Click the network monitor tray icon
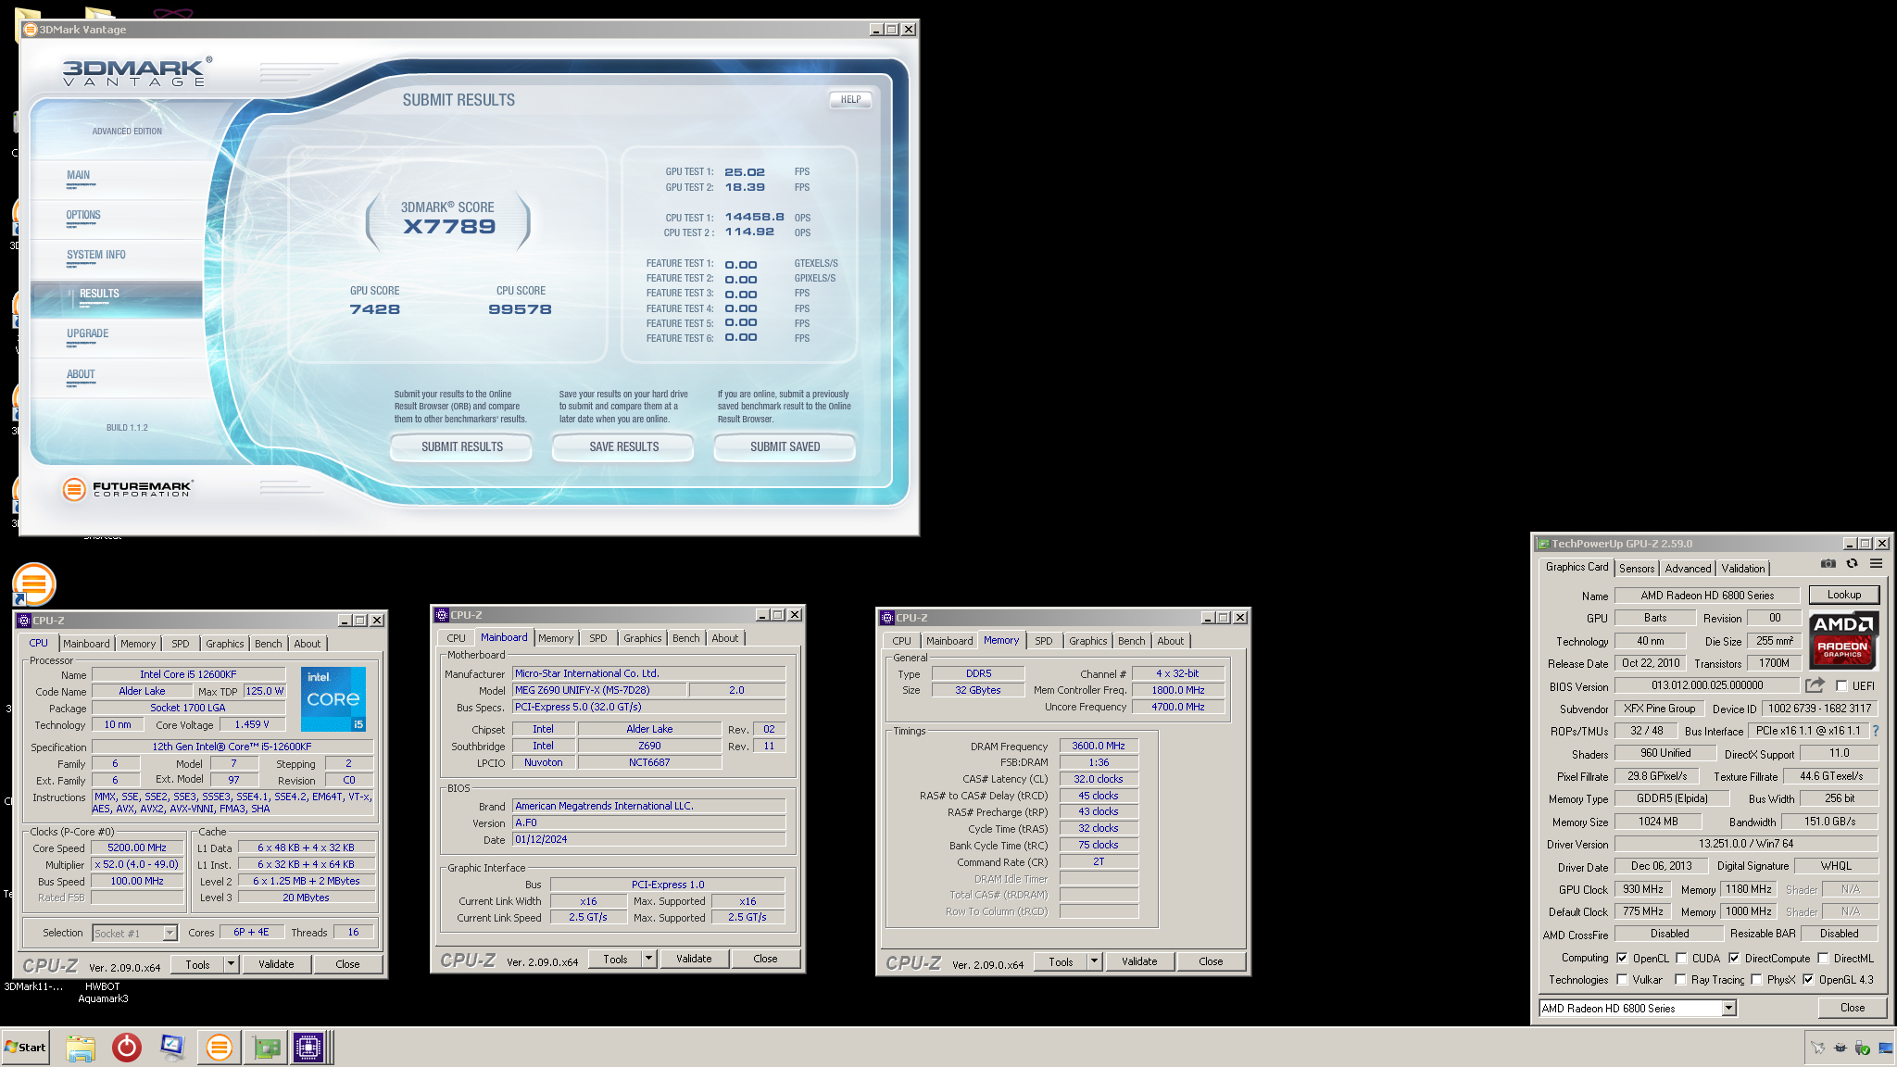 coord(1884,1048)
